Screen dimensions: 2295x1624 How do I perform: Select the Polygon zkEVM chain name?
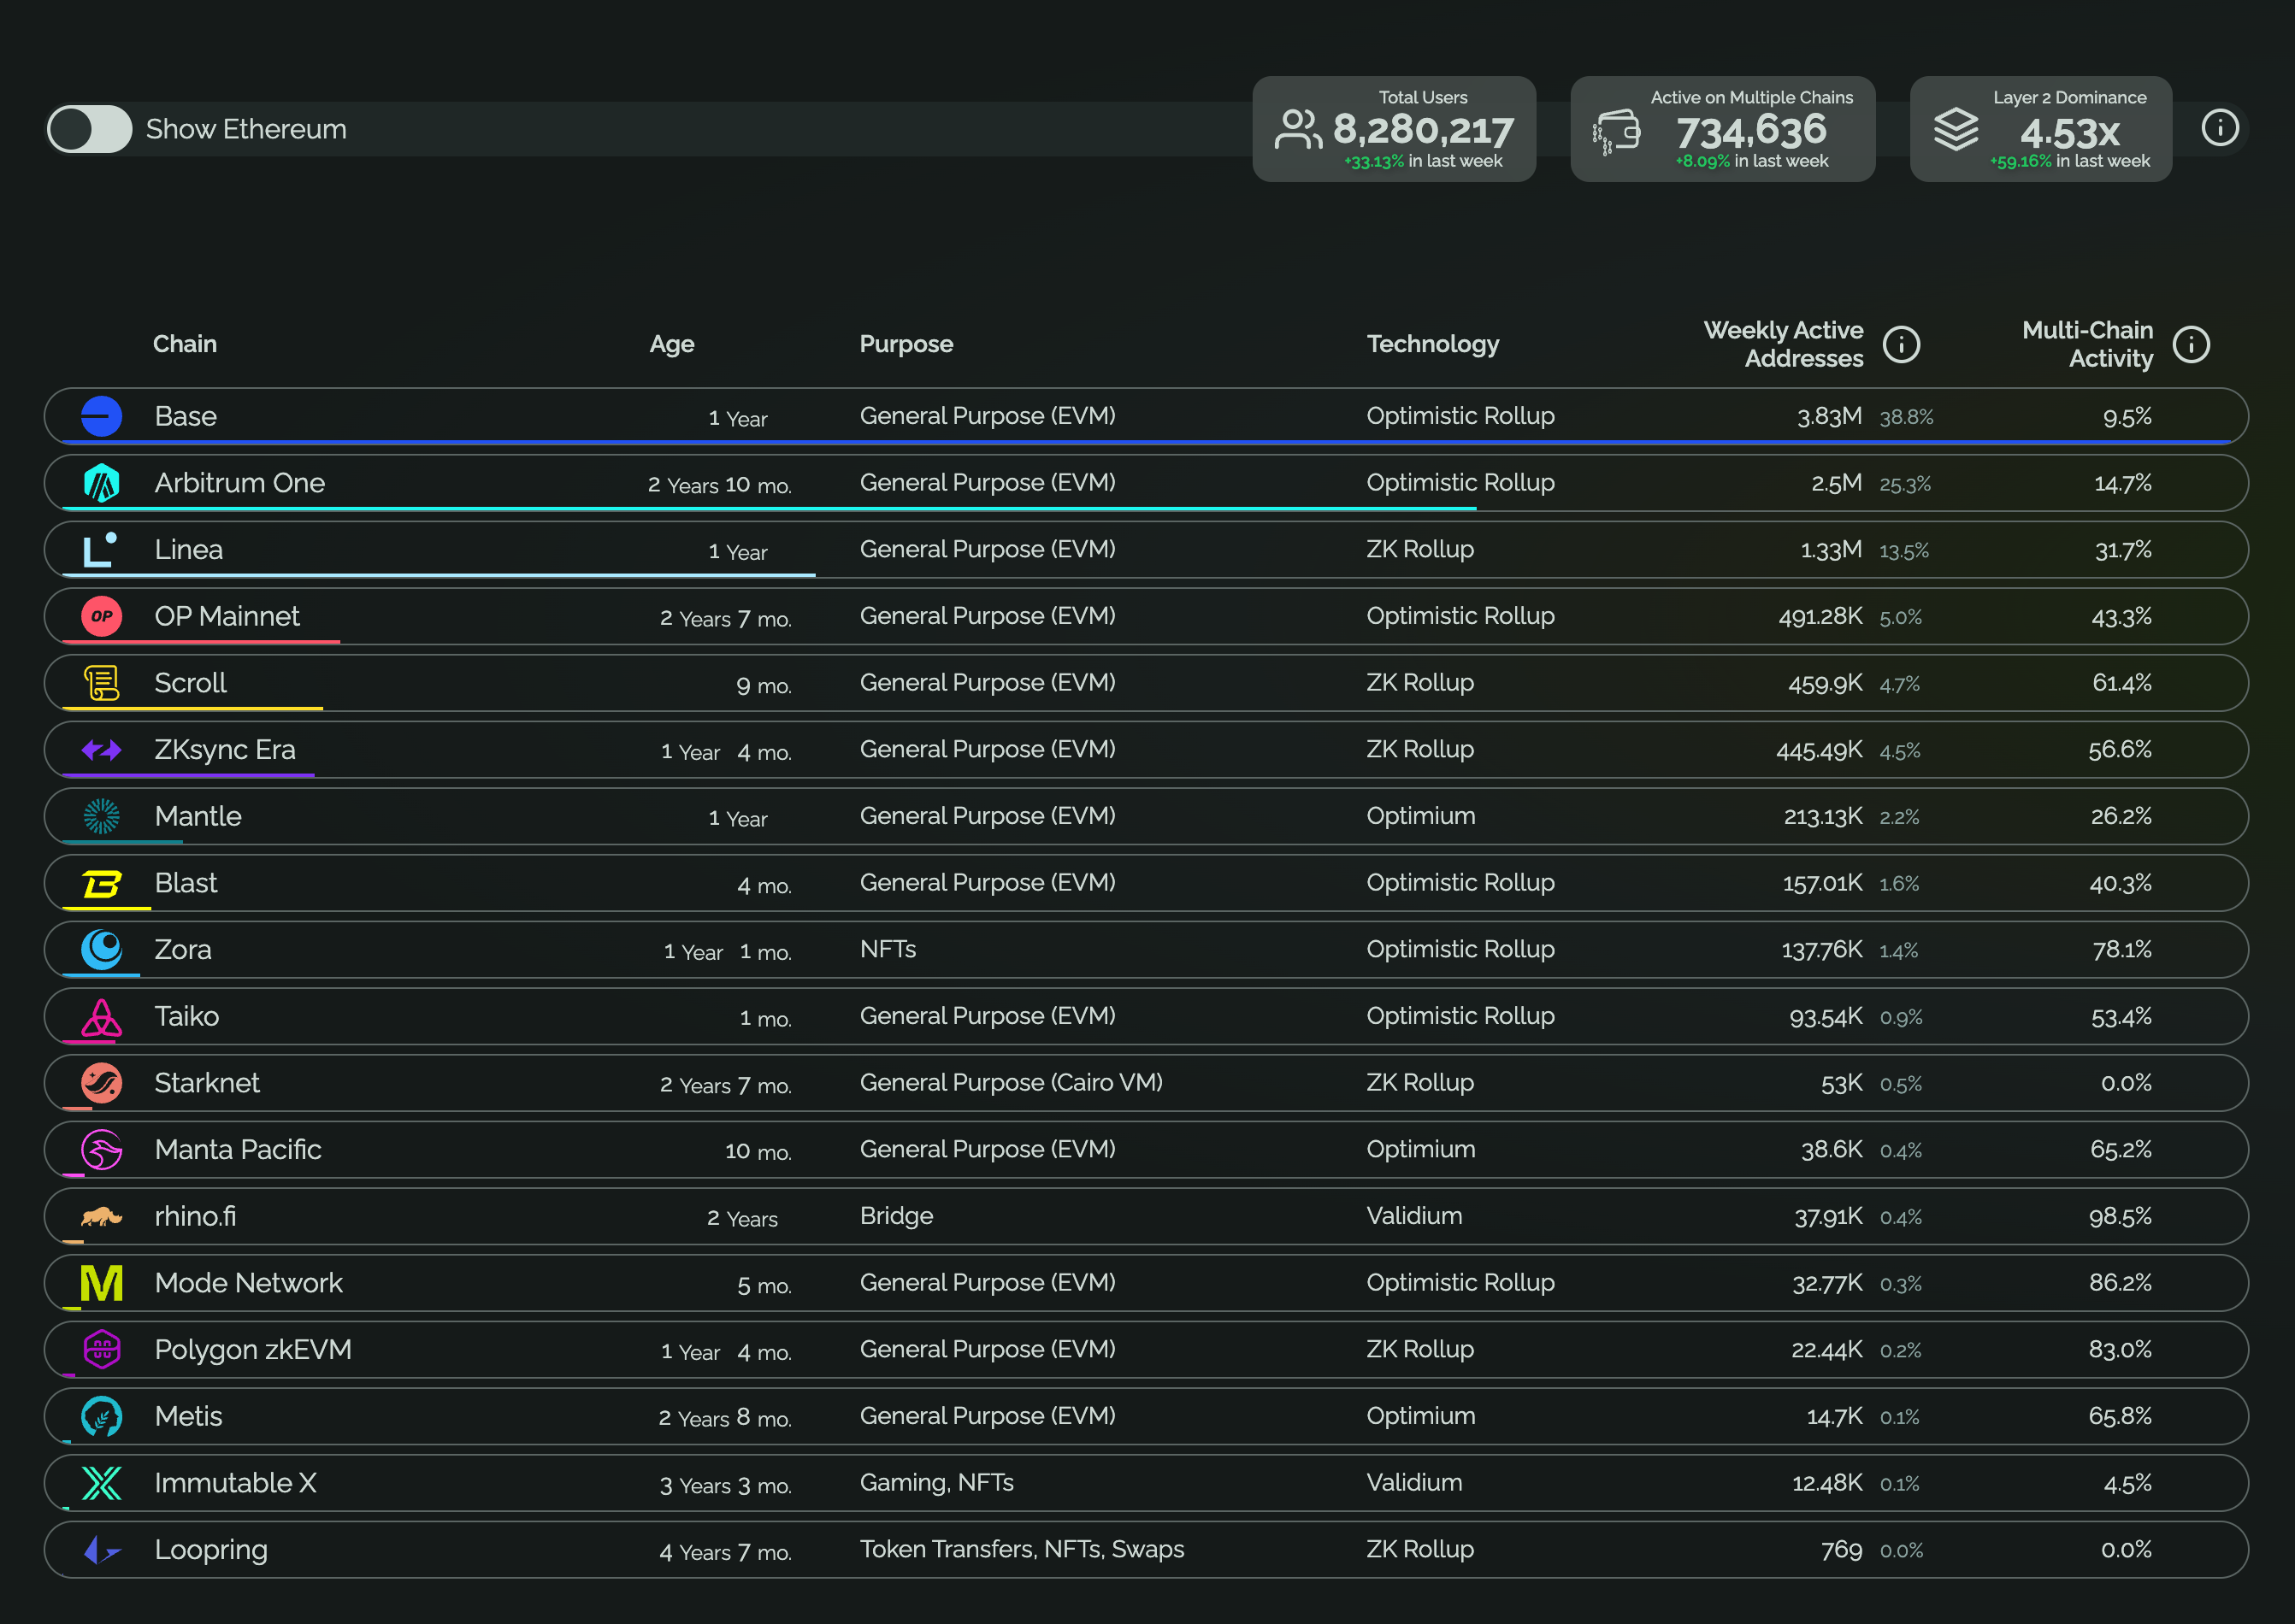pos(253,1350)
